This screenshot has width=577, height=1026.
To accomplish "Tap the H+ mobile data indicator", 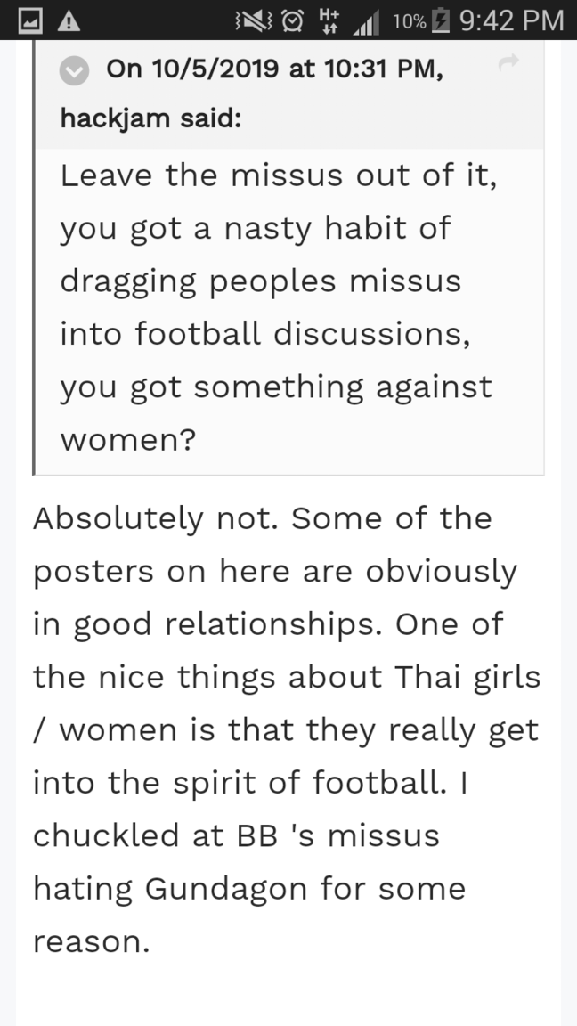I will pos(330,20).
